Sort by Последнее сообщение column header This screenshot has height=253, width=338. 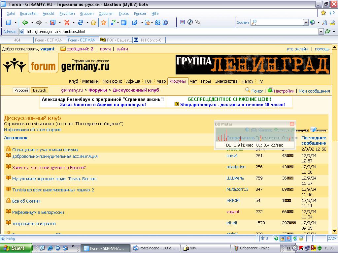[x=314, y=140]
